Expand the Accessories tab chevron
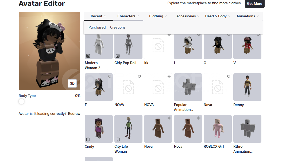 pyautogui.click(x=198, y=16)
